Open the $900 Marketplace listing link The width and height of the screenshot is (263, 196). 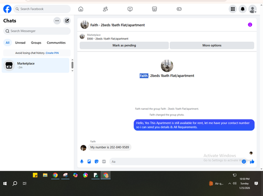point(108,38)
